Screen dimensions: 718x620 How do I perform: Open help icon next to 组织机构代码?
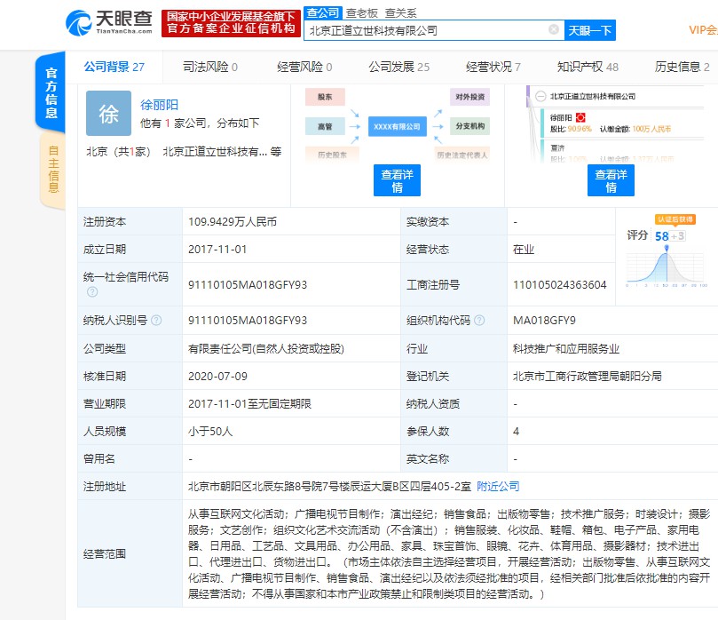(x=479, y=321)
